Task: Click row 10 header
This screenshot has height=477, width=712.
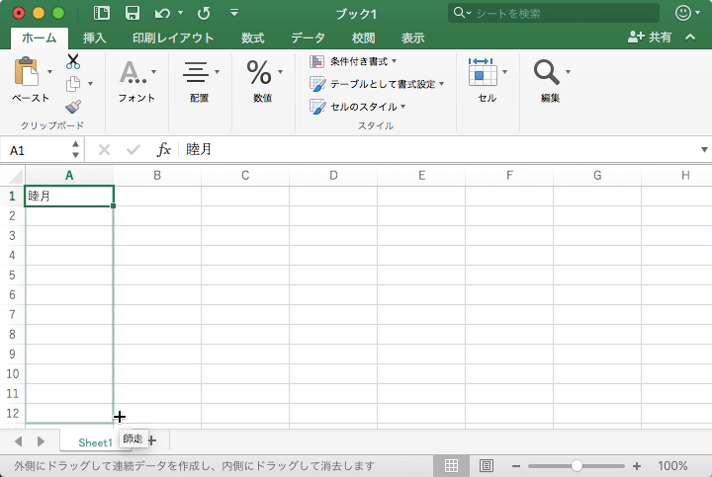Action: point(12,374)
